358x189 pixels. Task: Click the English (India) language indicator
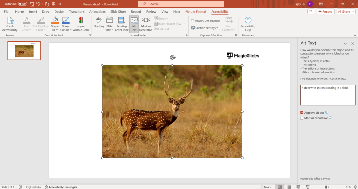34,187
